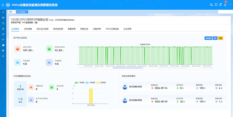Open the dashboard gauge icon in the sidebar

3,34
